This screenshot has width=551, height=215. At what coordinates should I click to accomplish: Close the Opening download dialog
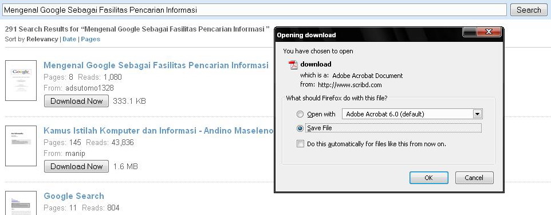(x=489, y=32)
